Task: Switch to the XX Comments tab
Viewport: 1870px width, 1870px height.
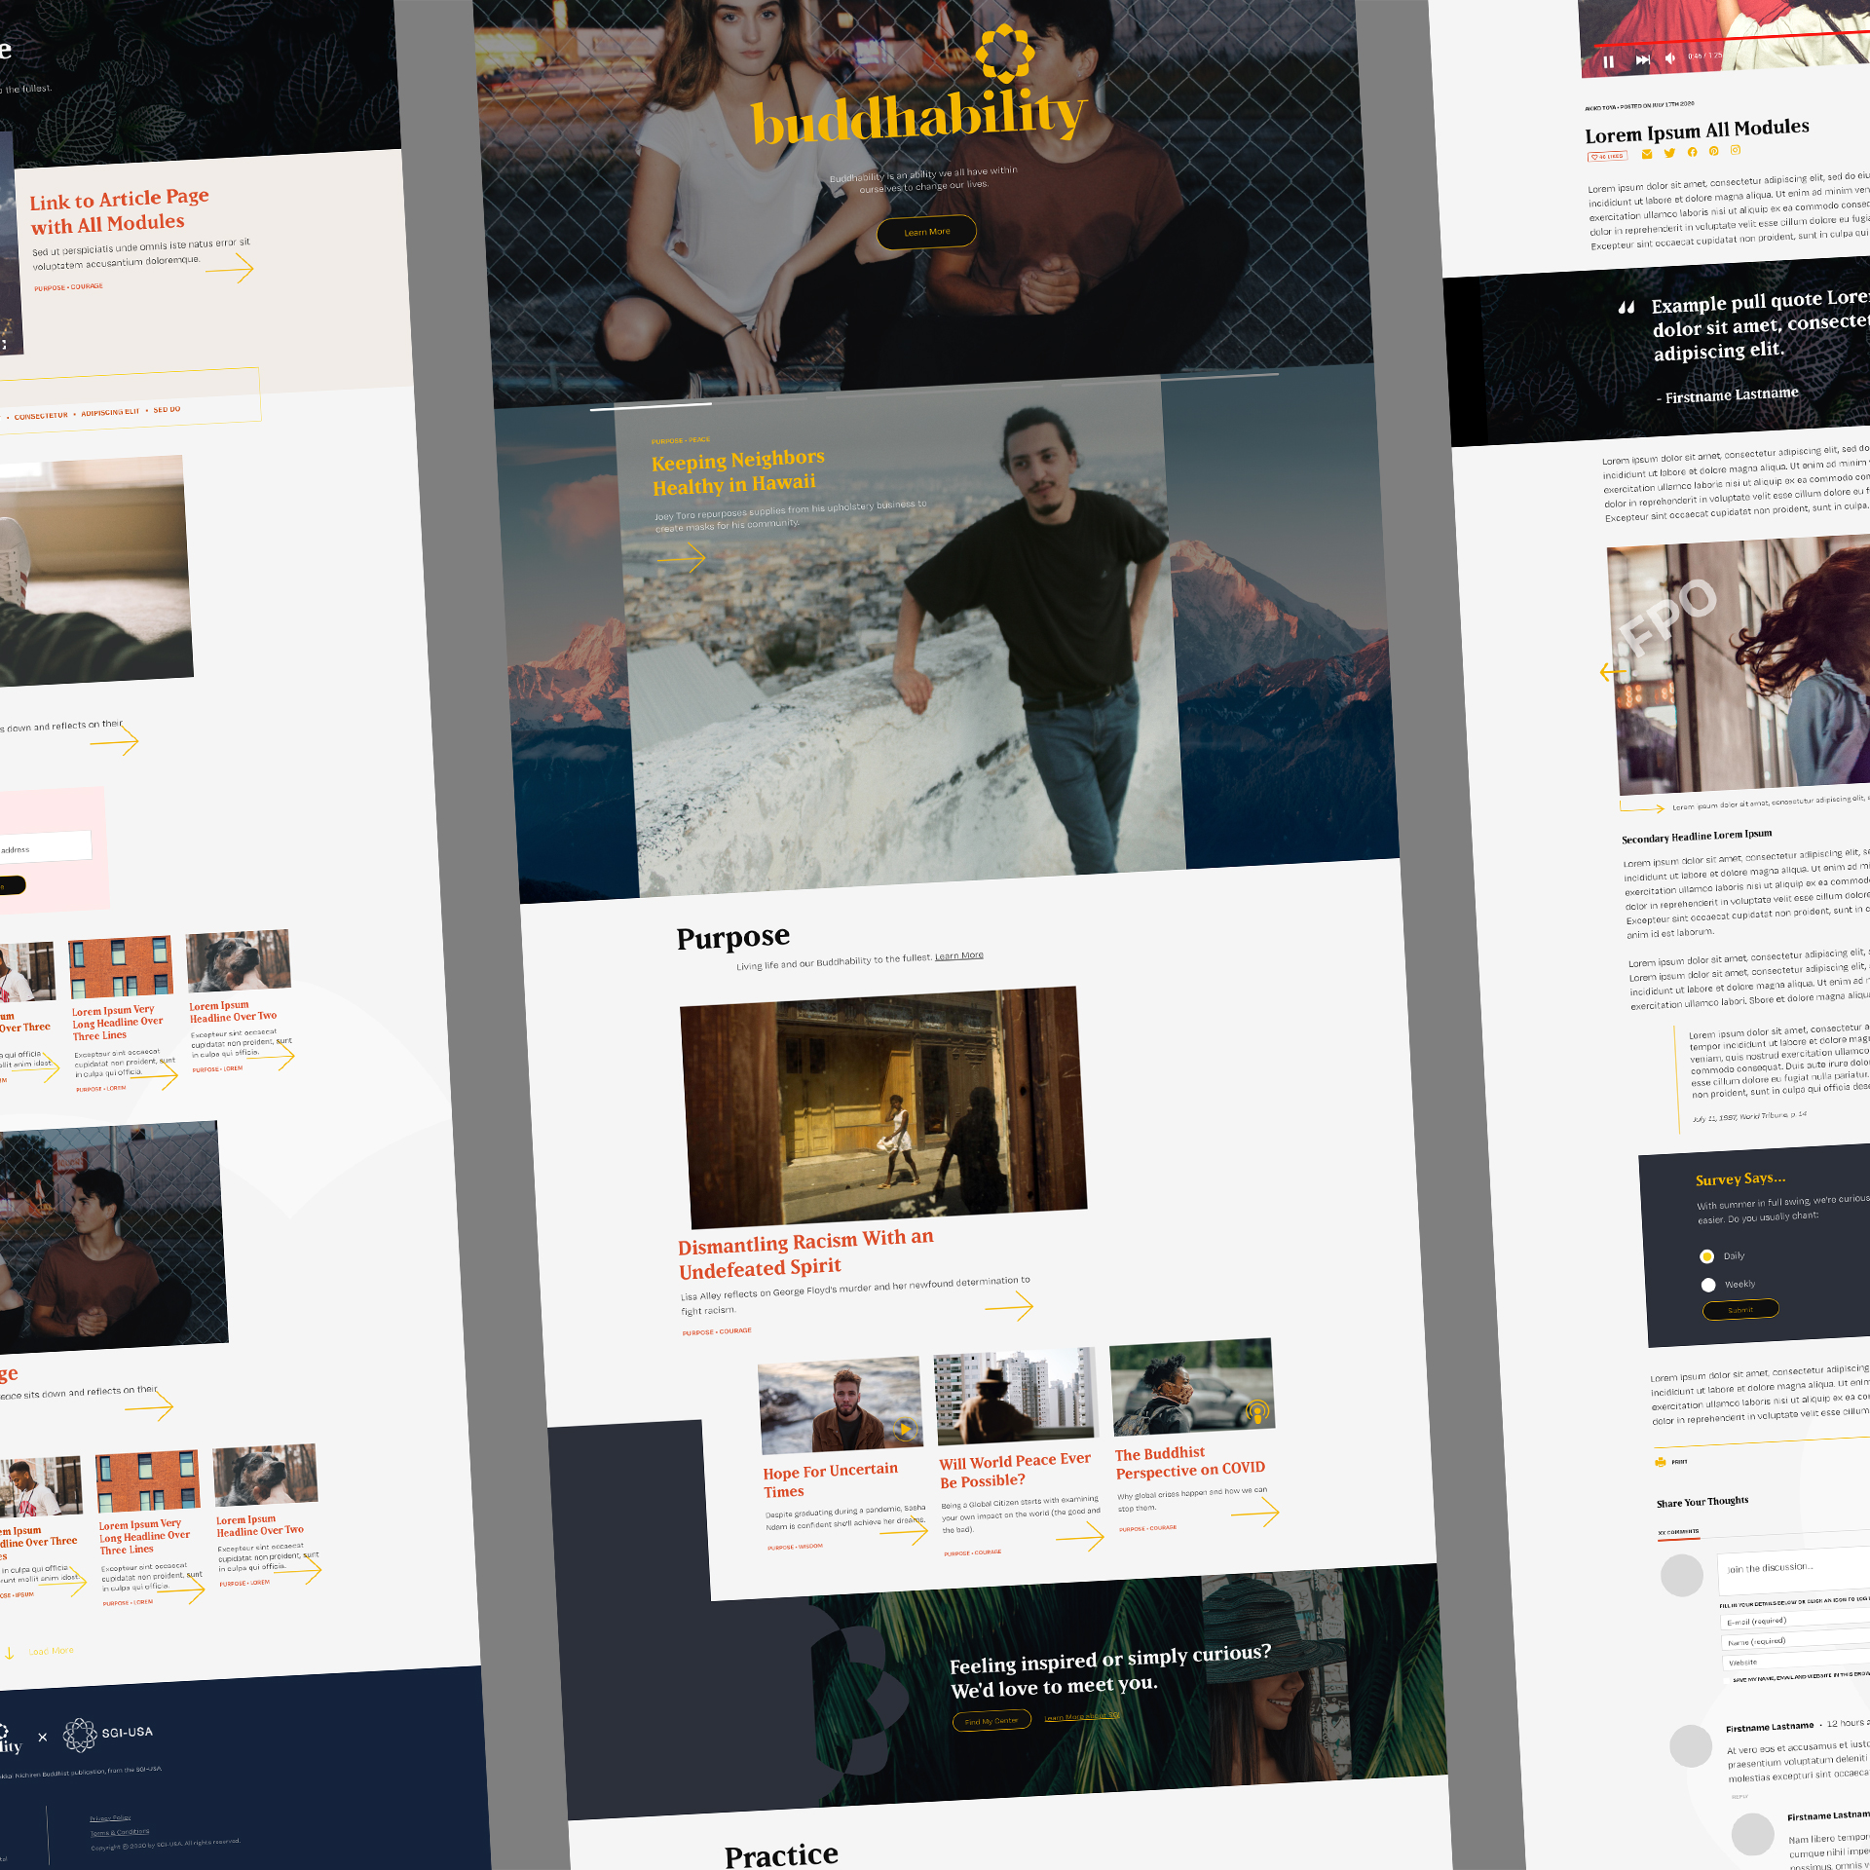Action: click(1678, 1532)
